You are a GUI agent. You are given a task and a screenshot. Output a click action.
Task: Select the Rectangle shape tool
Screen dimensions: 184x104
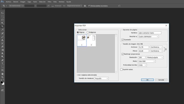(2, 70)
